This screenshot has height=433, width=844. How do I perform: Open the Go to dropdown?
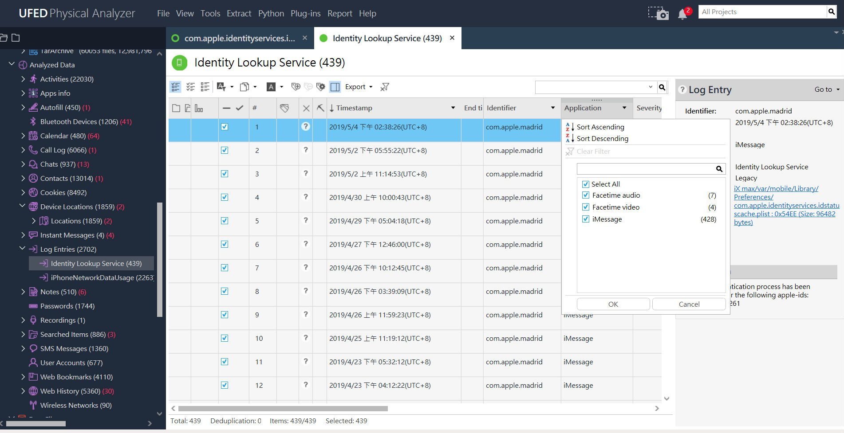[x=827, y=90]
